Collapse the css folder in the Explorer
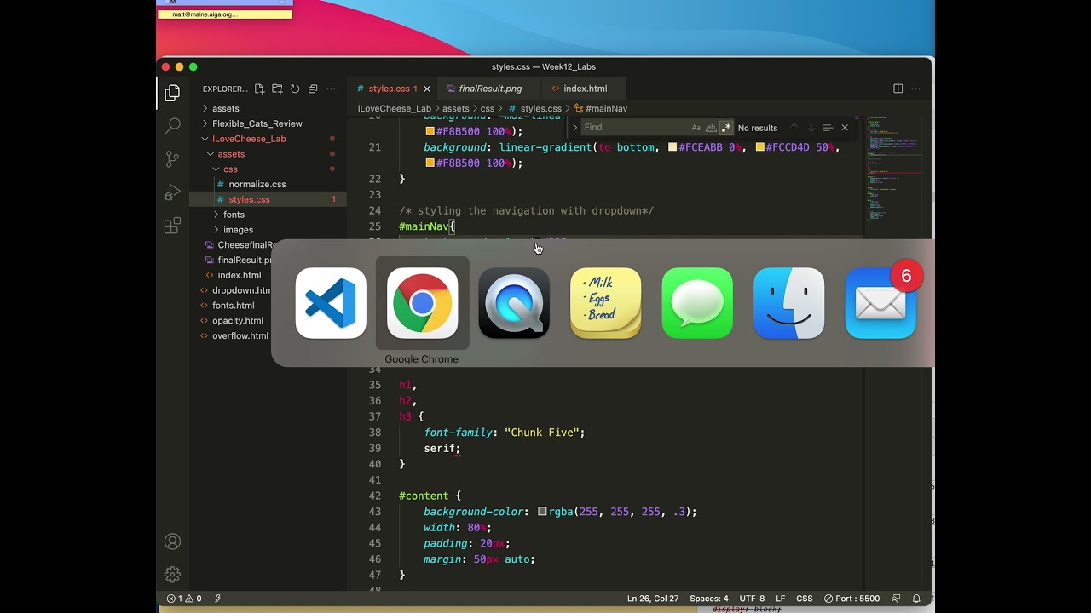 (x=230, y=169)
